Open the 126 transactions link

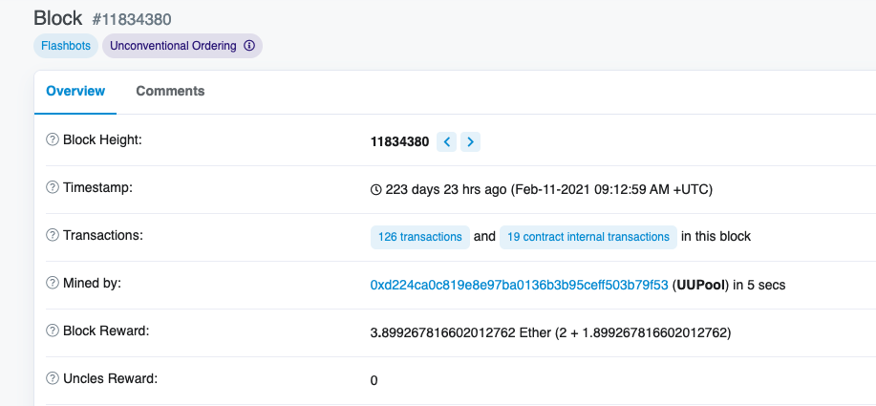tap(420, 237)
